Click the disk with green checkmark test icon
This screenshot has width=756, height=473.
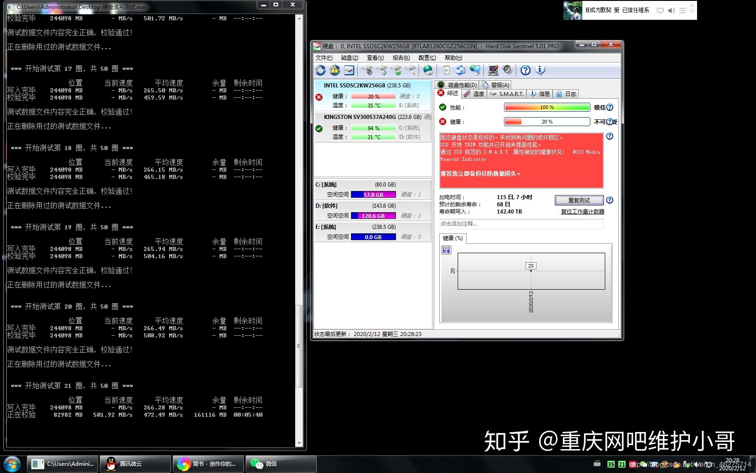click(396, 70)
